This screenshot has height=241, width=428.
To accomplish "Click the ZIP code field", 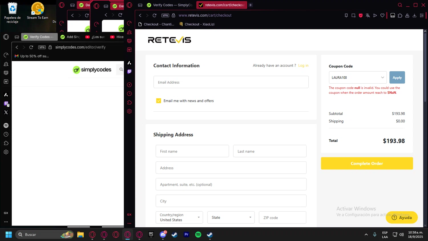I will [x=282, y=217].
